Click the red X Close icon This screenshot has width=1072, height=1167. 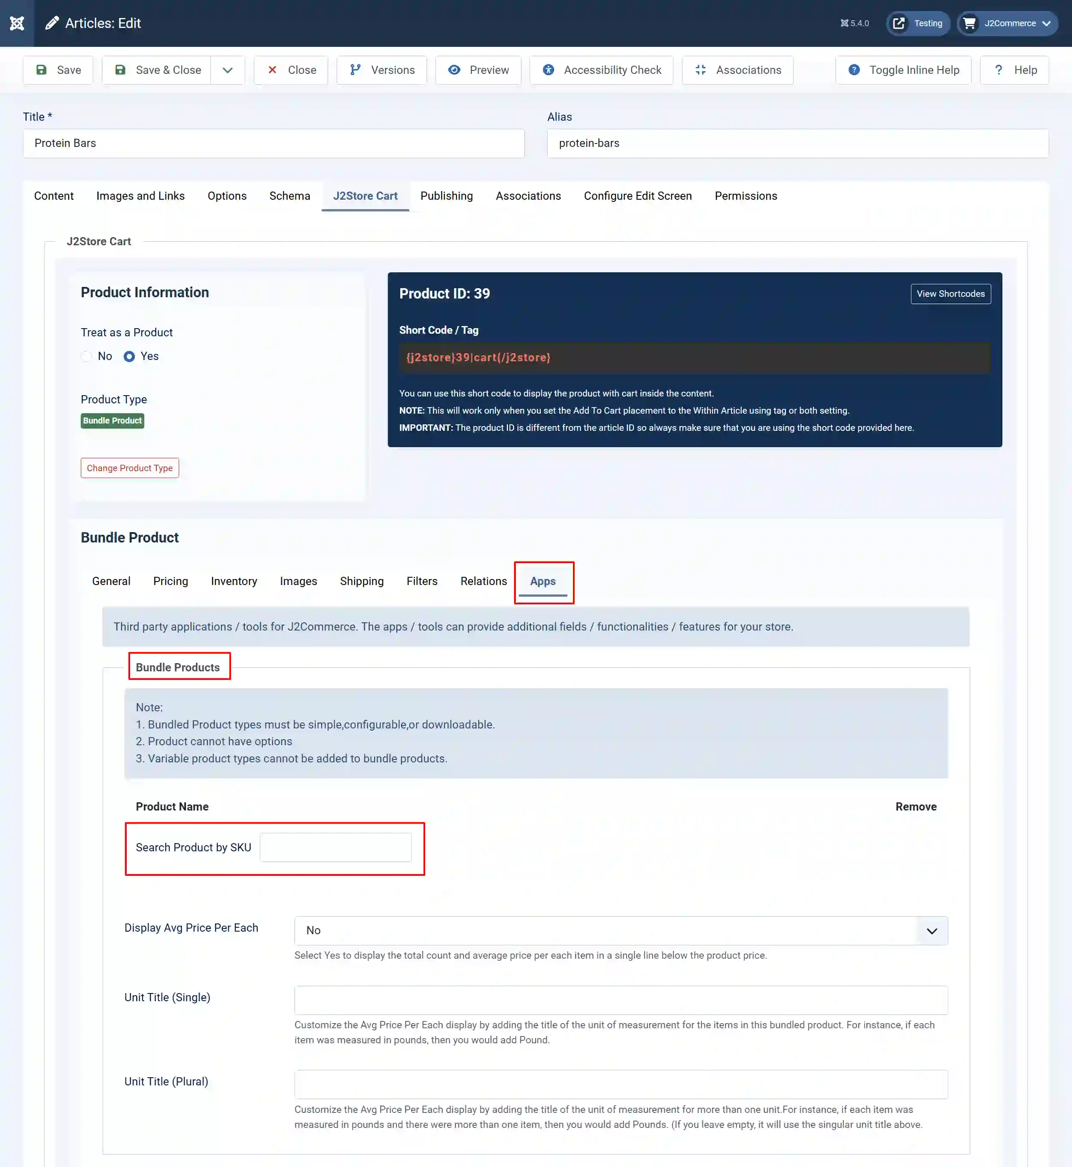pyautogui.click(x=272, y=70)
